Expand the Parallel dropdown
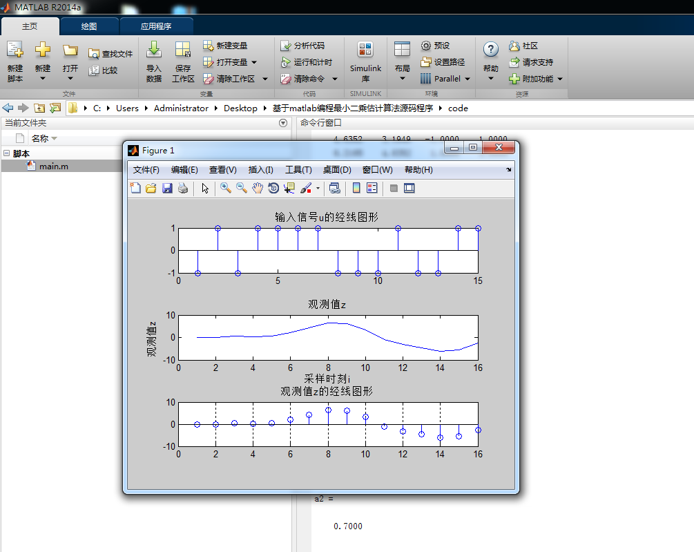Screen dimensions: 694x552 click(x=468, y=79)
